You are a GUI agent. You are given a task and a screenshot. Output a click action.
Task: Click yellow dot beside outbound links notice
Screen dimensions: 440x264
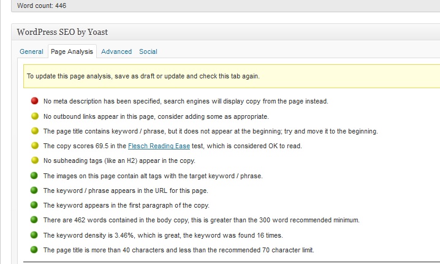(35, 116)
